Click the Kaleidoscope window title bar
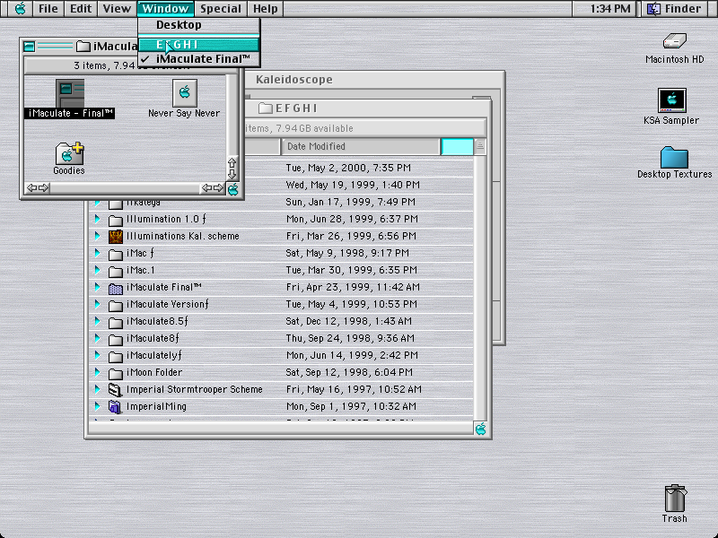 click(374, 80)
